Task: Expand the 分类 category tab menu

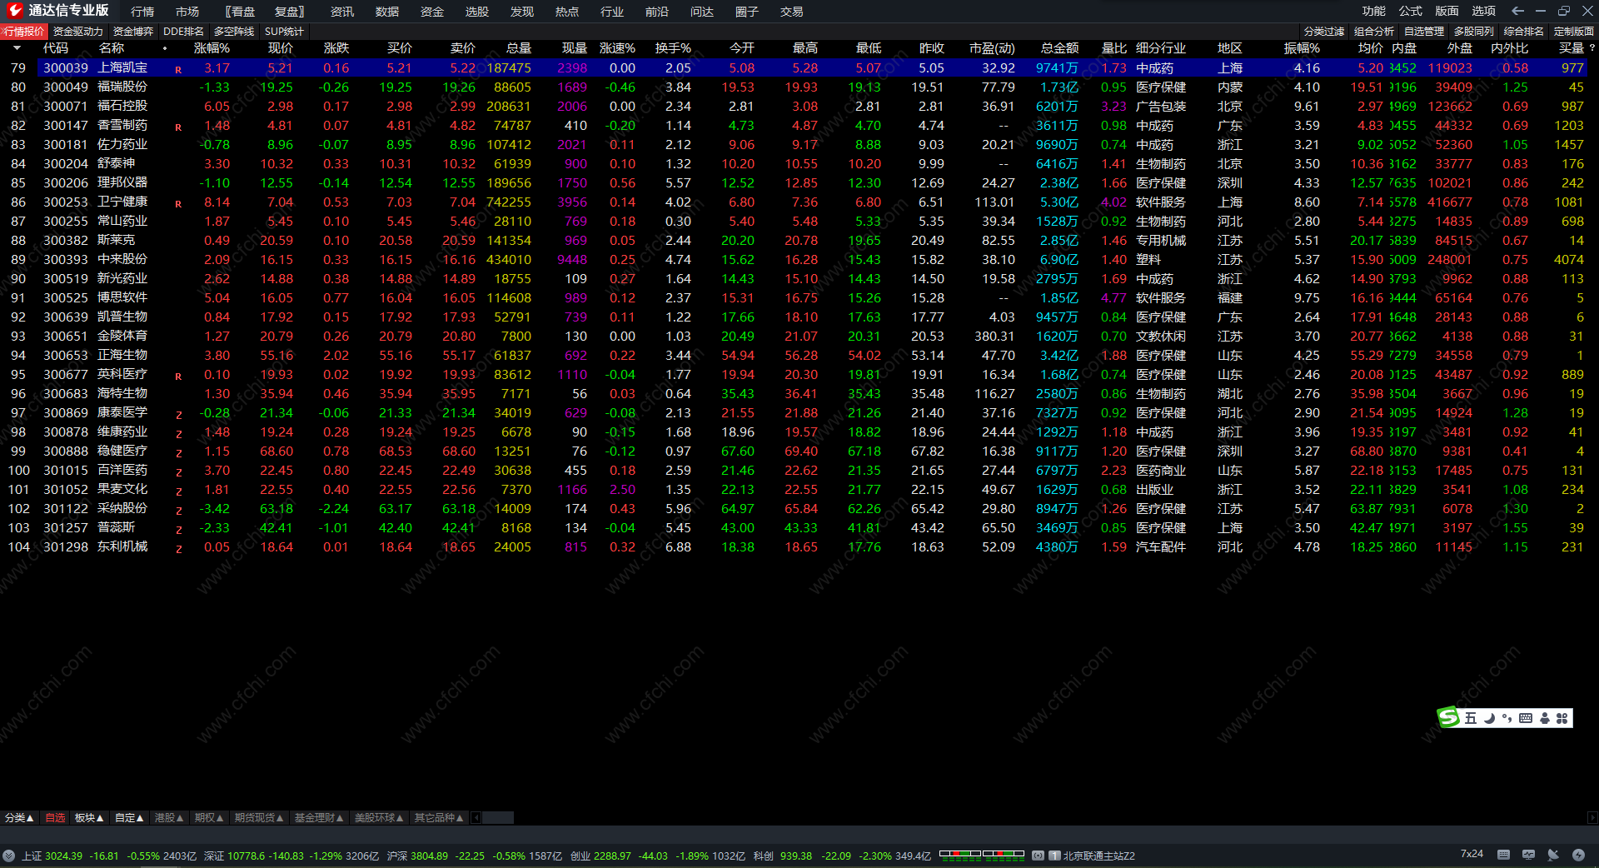Action: click(19, 818)
